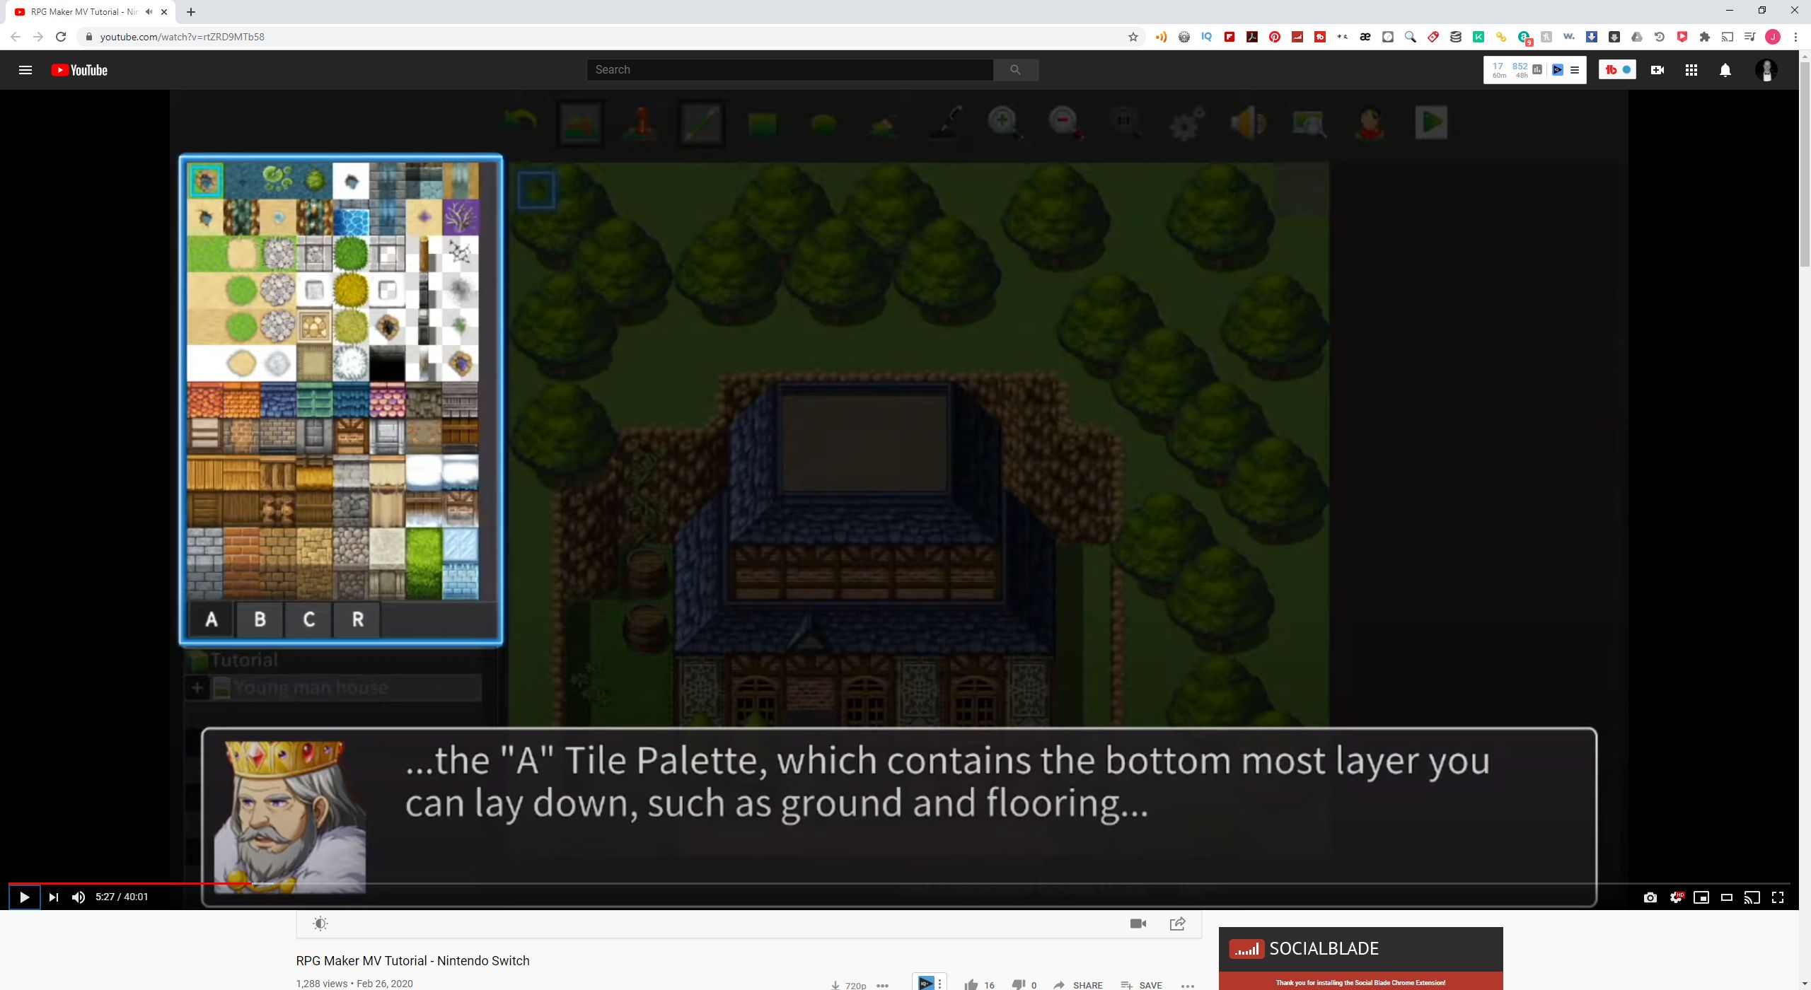Open the Create video camera icon
The height and width of the screenshot is (990, 1811).
click(x=1657, y=70)
